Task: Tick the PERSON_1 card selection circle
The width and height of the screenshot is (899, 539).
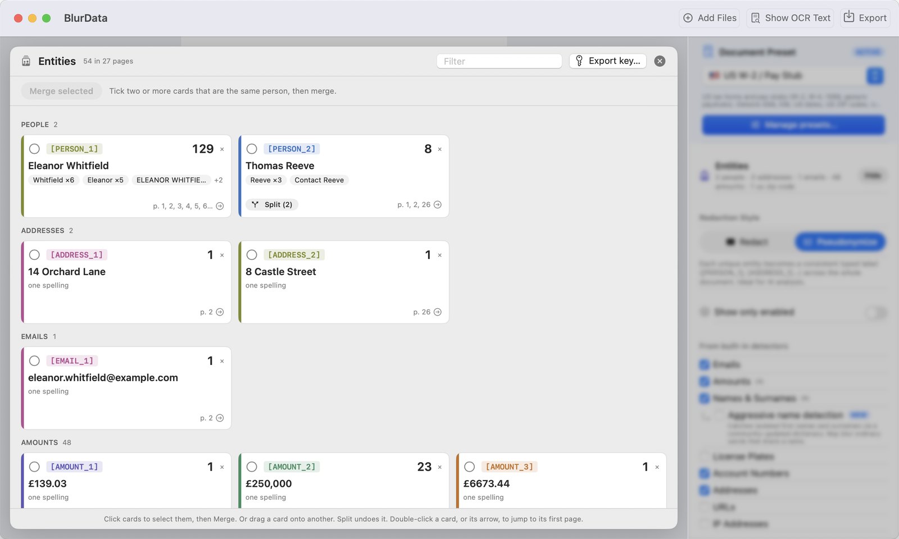Action: tap(34, 149)
